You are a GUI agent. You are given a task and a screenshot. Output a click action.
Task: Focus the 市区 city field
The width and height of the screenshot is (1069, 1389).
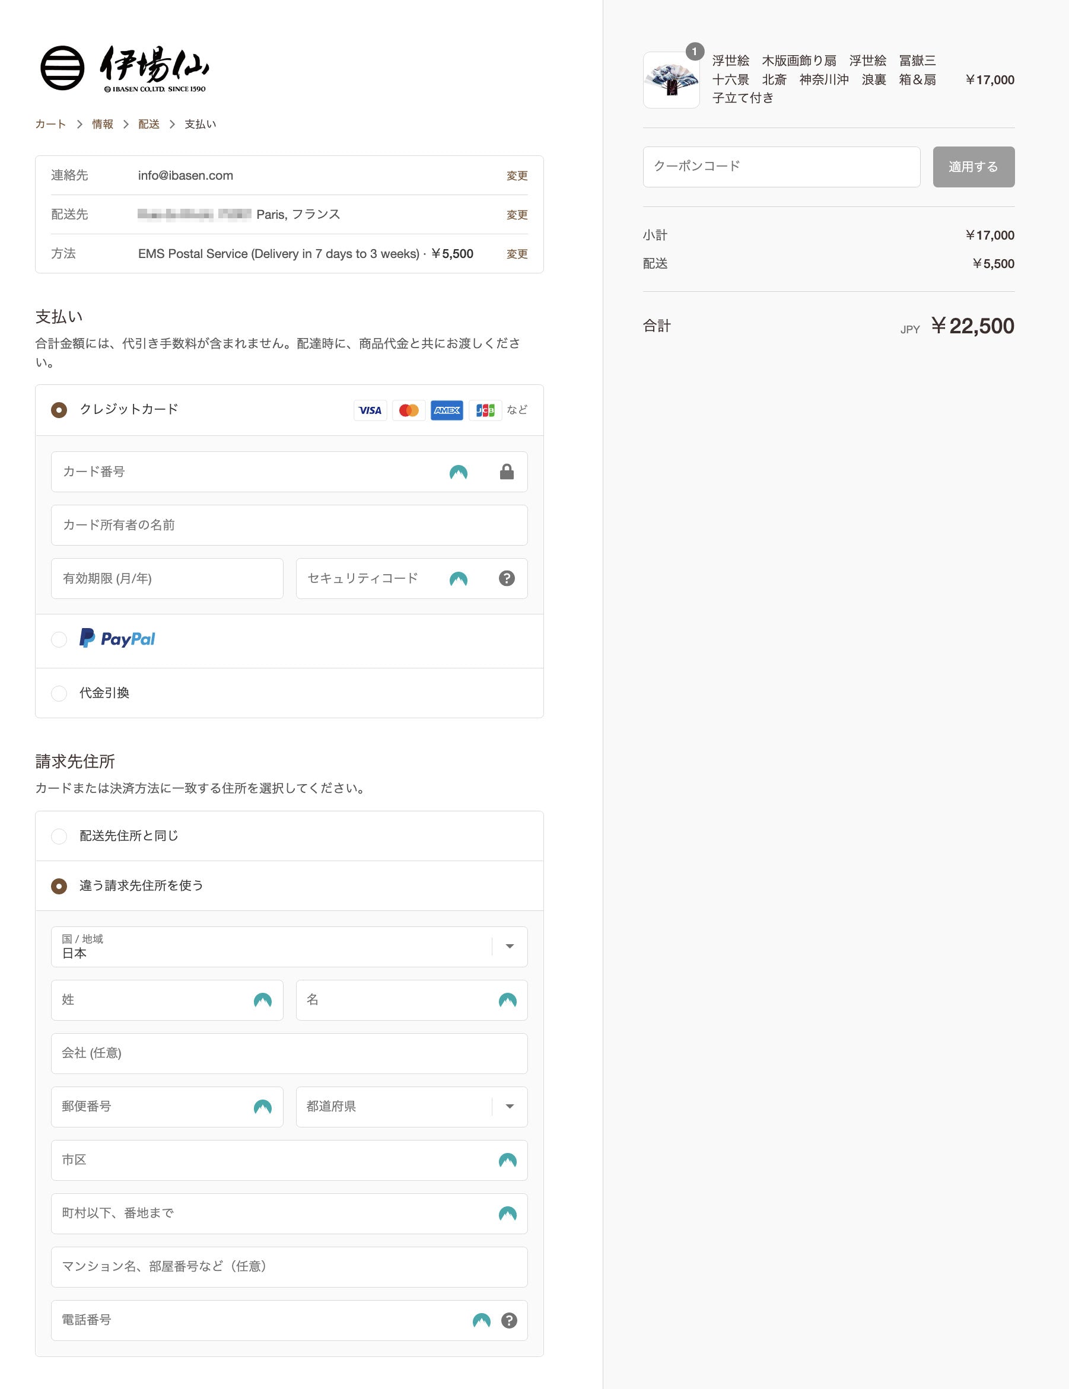click(x=289, y=1161)
